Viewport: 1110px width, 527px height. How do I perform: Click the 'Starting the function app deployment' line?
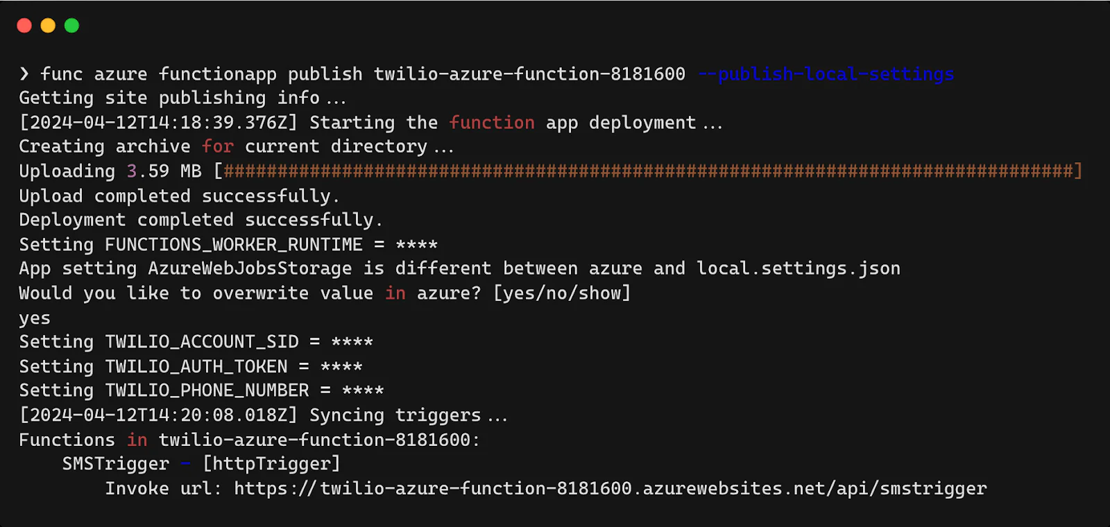tap(370, 123)
